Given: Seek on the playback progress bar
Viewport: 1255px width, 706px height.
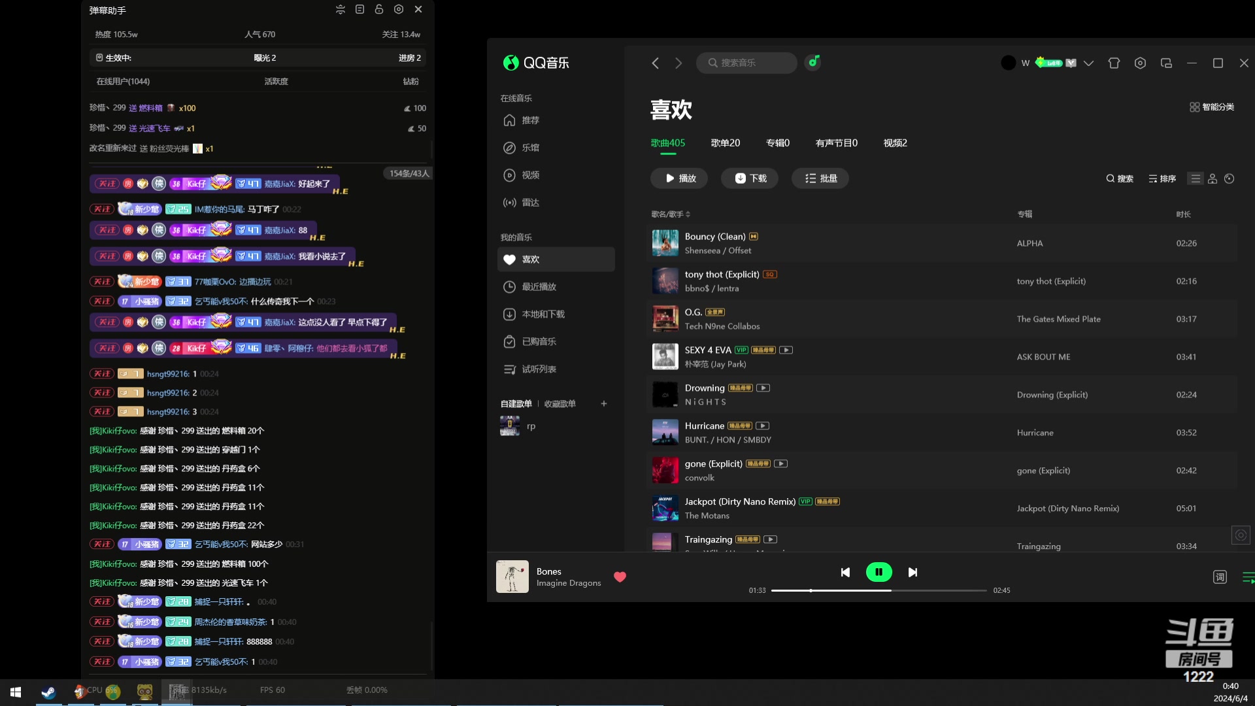Looking at the screenshot, I should pyautogui.click(x=878, y=591).
